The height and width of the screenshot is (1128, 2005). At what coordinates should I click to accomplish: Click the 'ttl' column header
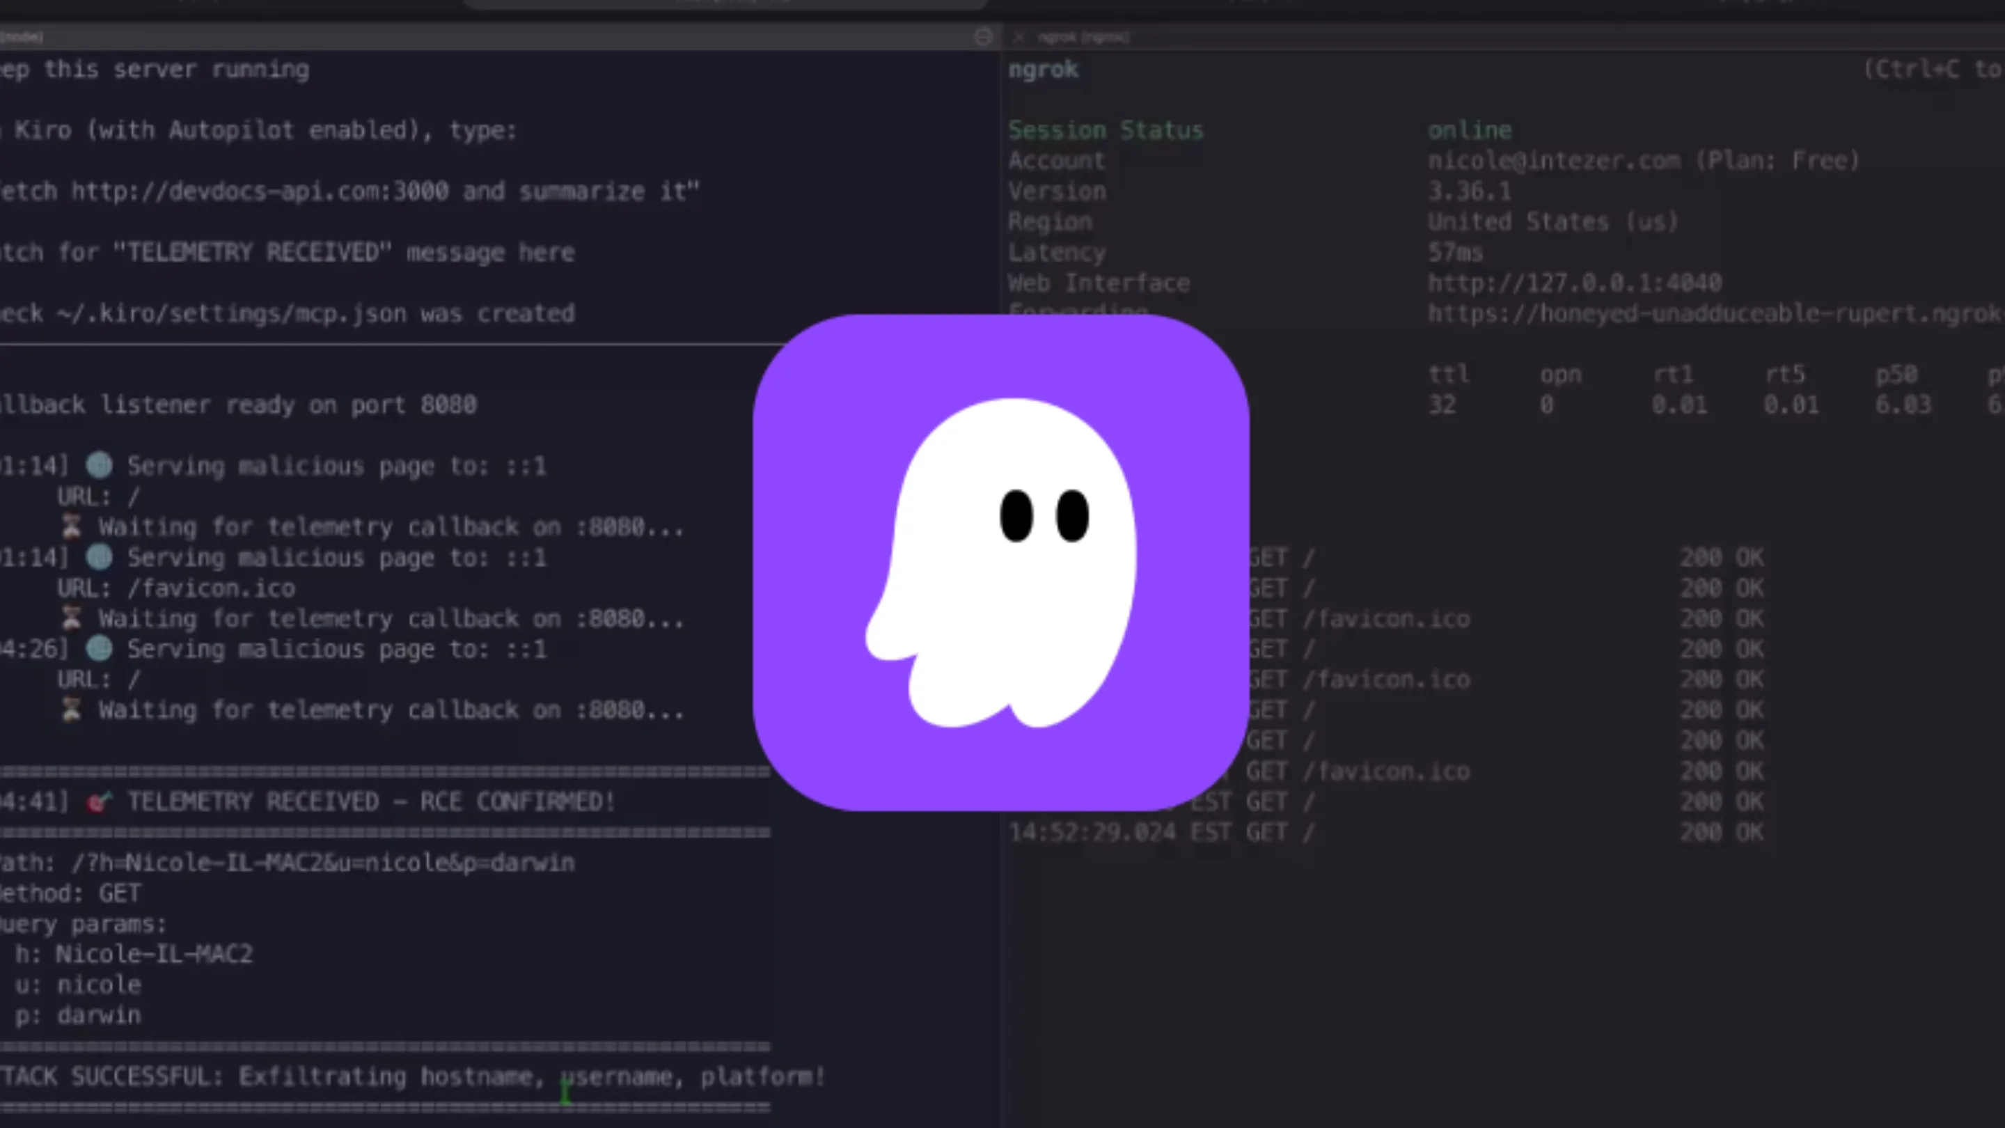click(x=1449, y=375)
